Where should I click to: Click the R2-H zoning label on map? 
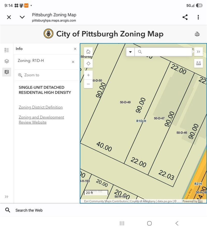[x=198, y=184]
